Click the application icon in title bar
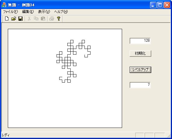This screenshot has height=139, width=172. (x=4, y=5)
